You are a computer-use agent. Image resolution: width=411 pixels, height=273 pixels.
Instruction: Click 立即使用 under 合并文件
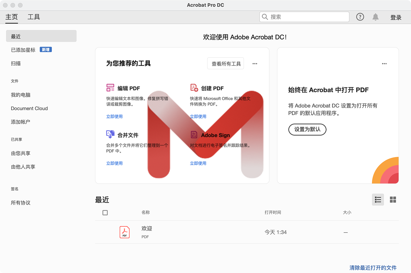pyautogui.click(x=114, y=163)
